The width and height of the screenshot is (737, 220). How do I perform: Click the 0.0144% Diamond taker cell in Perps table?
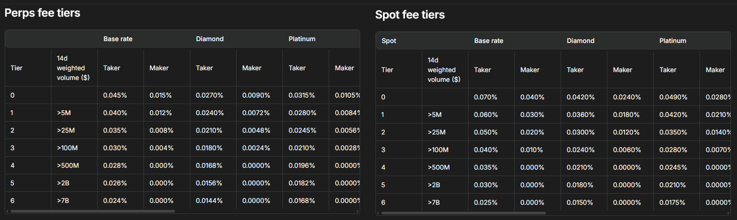[x=209, y=201]
